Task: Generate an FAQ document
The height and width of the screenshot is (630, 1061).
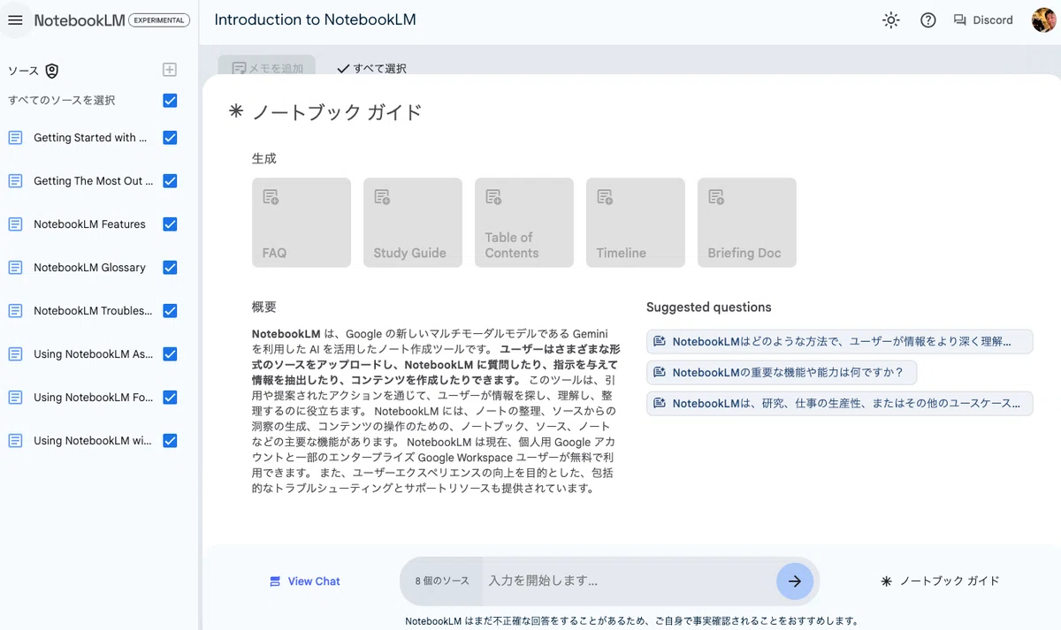Action: point(302,223)
